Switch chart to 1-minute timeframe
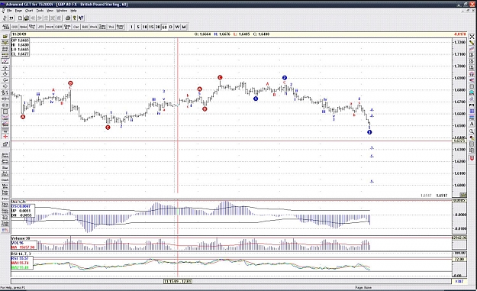 [x=131, y=27]
